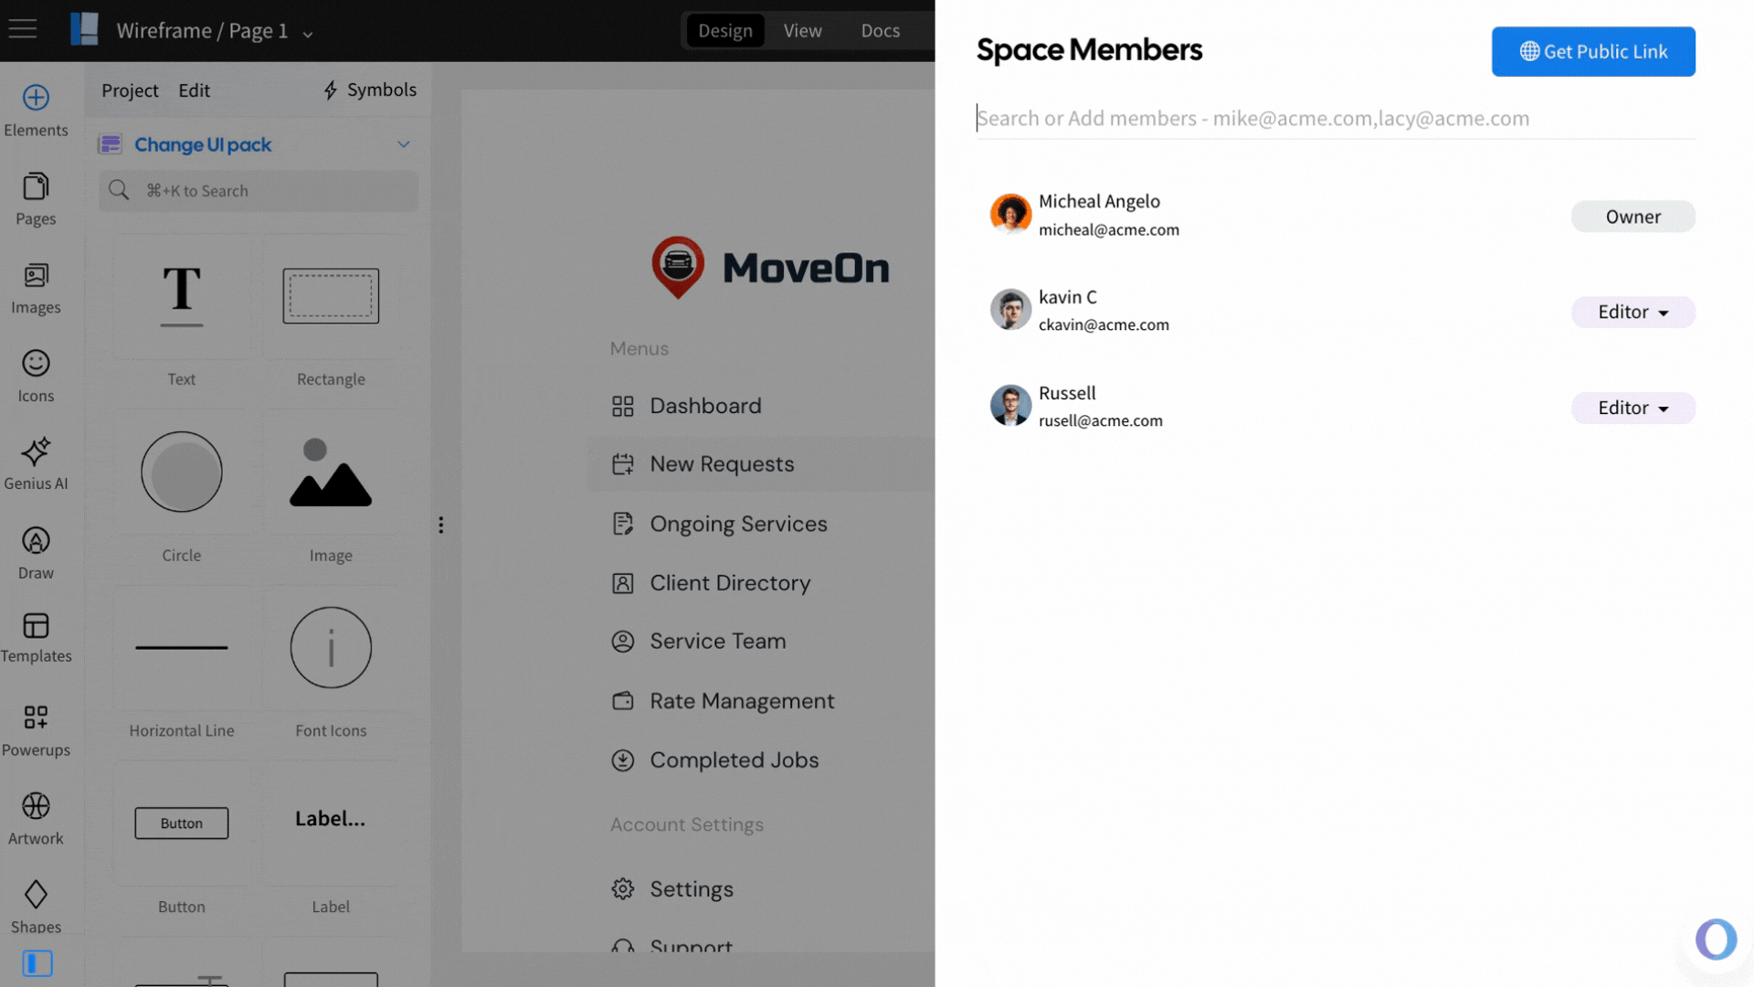Open the Powerups panel

click(x=35, y=728)
